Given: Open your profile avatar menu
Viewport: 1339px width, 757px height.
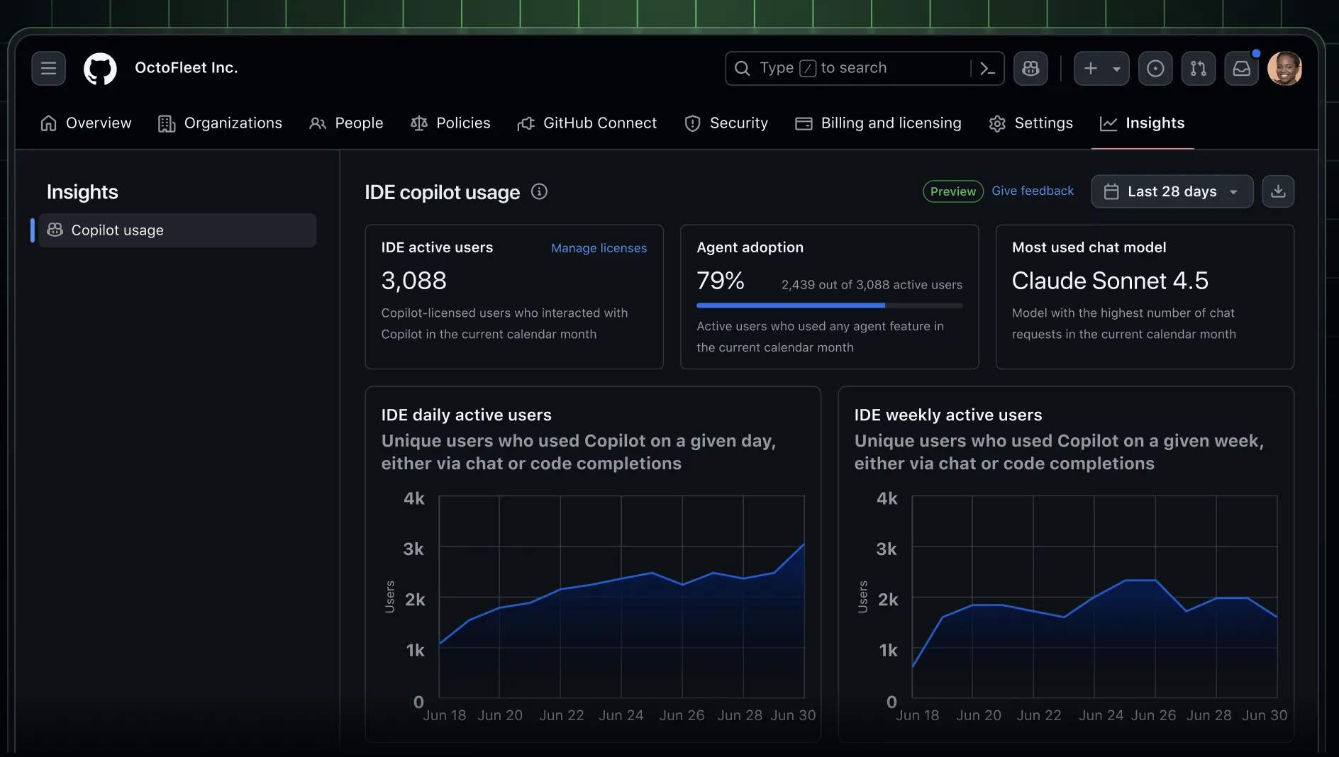Looking at the screenshot, I should tap(1287, 68).
